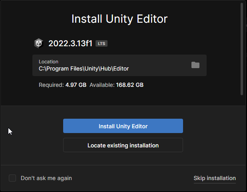Screen dimensions: 247x192
Task: Click the "Program Files" portion of the path
Action: (x=65, y=69)
